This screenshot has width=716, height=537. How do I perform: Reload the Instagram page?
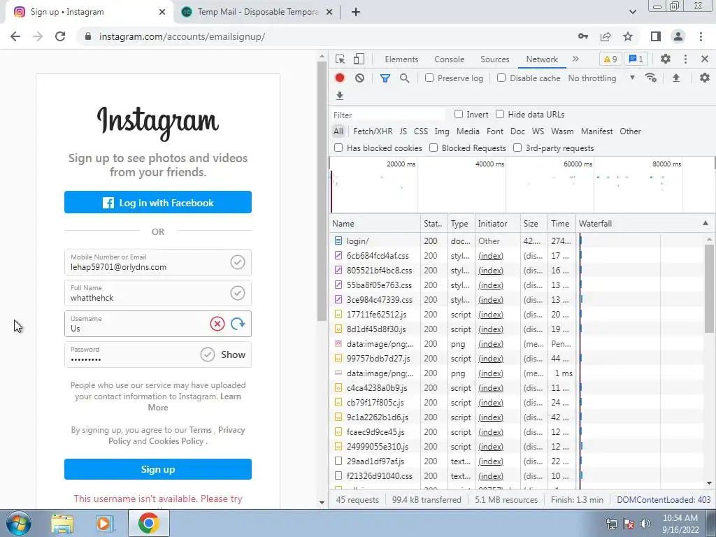pyautogui.click(x=60, y=36)
